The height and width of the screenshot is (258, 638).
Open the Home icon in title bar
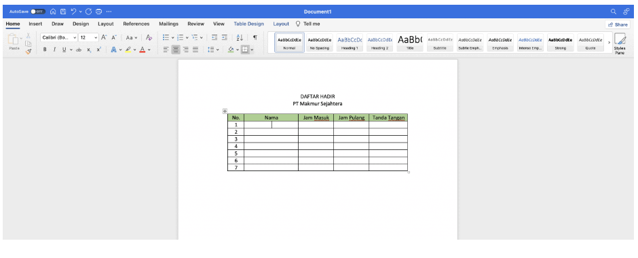[x=53, y=12]
